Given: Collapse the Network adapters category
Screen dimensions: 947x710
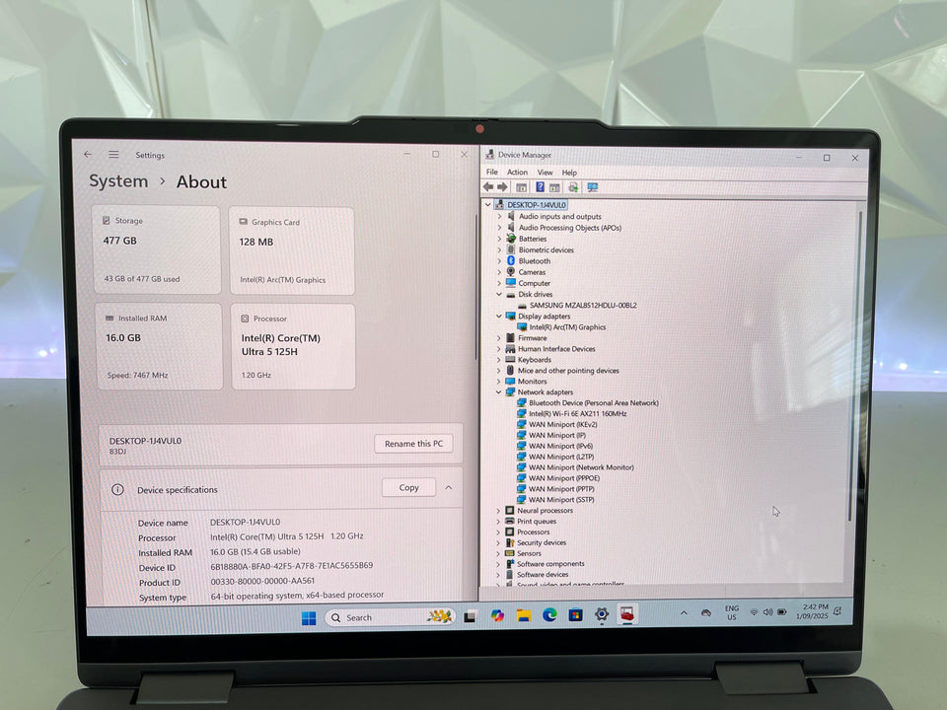Looking at the screenshot, I should (x=499, y=392).
